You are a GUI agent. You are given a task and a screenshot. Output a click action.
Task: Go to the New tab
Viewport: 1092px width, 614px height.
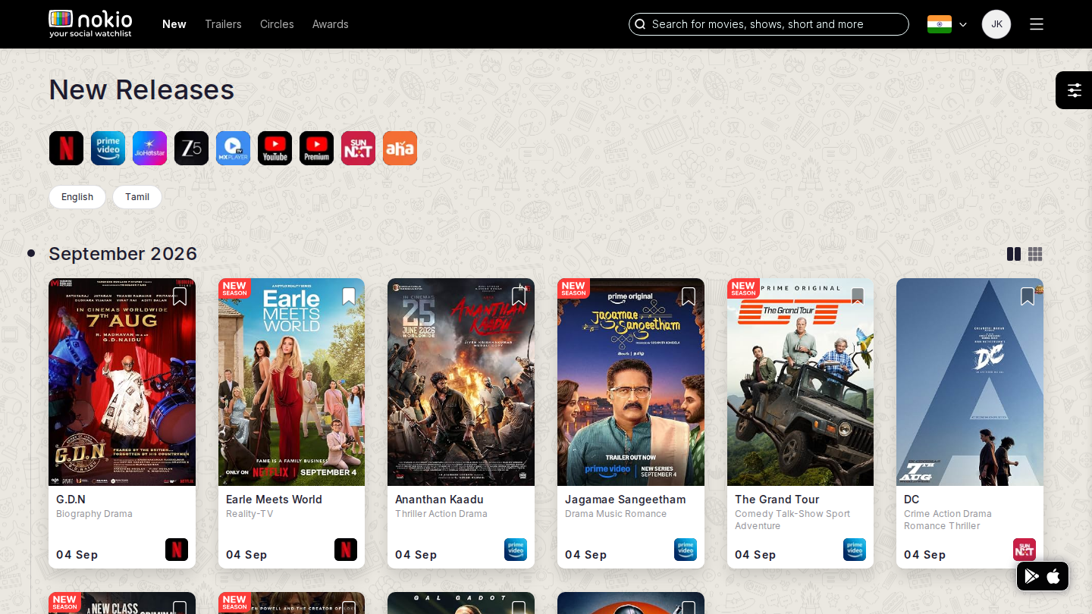(174, 24)
